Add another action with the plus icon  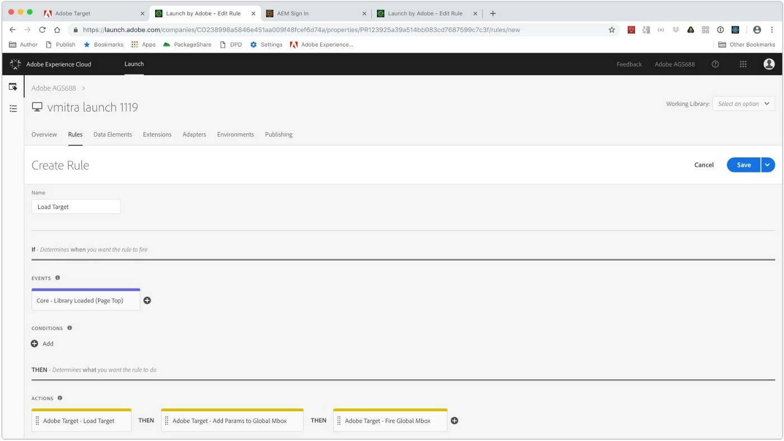pos(455,421)
